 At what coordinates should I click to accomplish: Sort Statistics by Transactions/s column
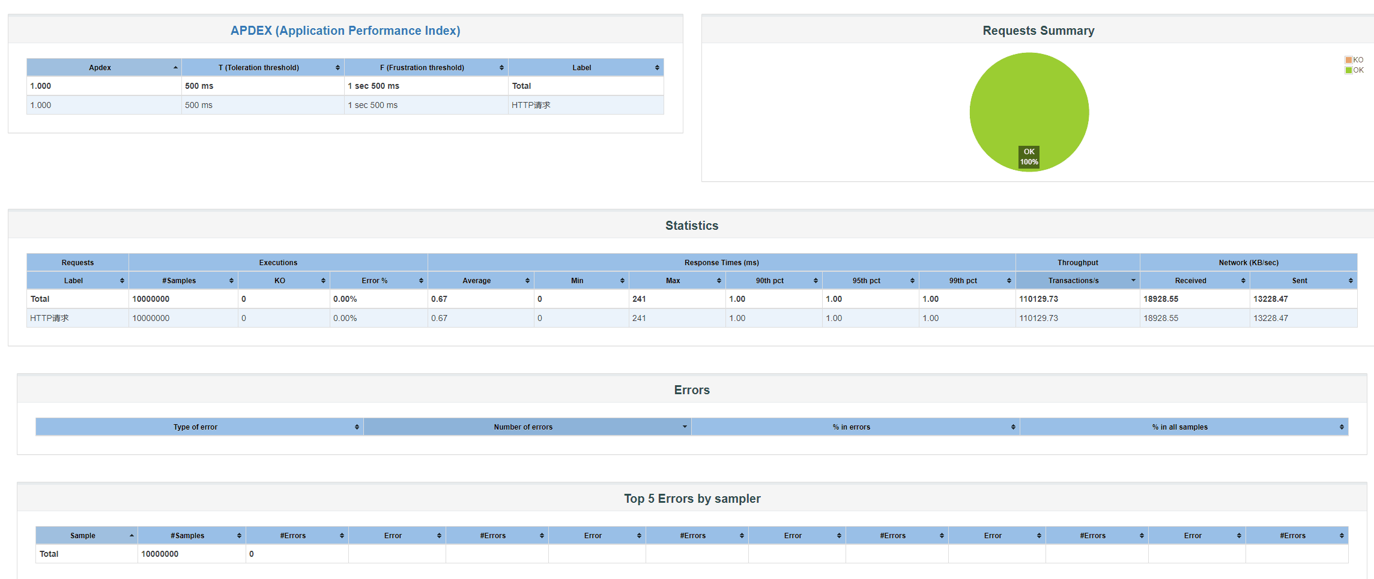[1078, 280]
